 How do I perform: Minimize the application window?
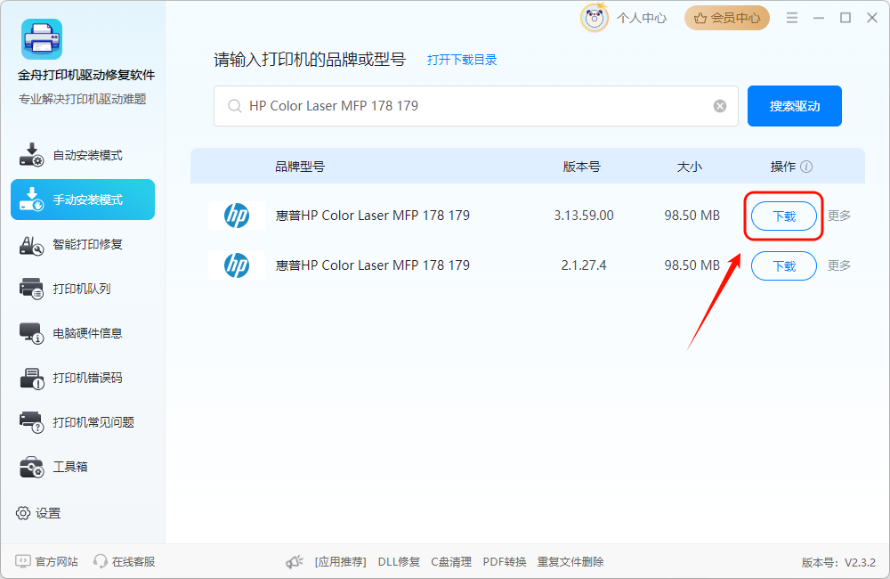point(819,18)
